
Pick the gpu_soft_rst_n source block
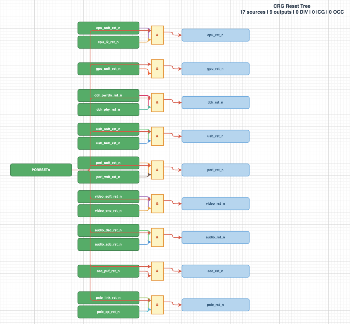[x=109, y=69]
